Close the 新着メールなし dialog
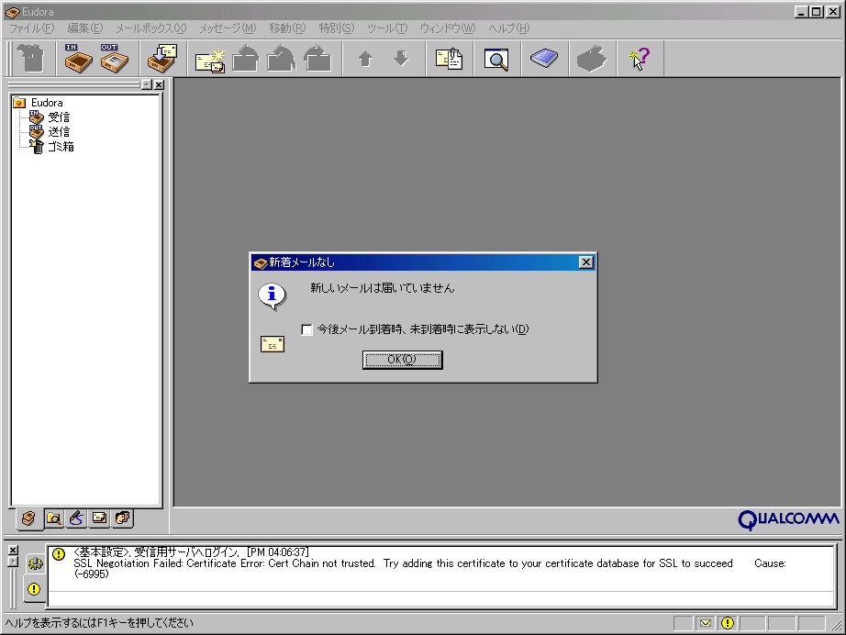Screen dimensions: 846x635 click(x=586, y=262)
